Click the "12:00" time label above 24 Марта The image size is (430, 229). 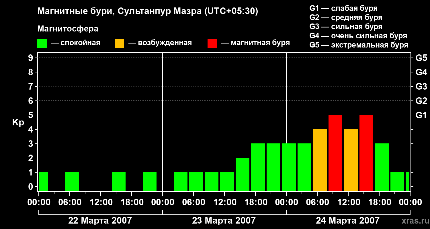tap(348, 202)
